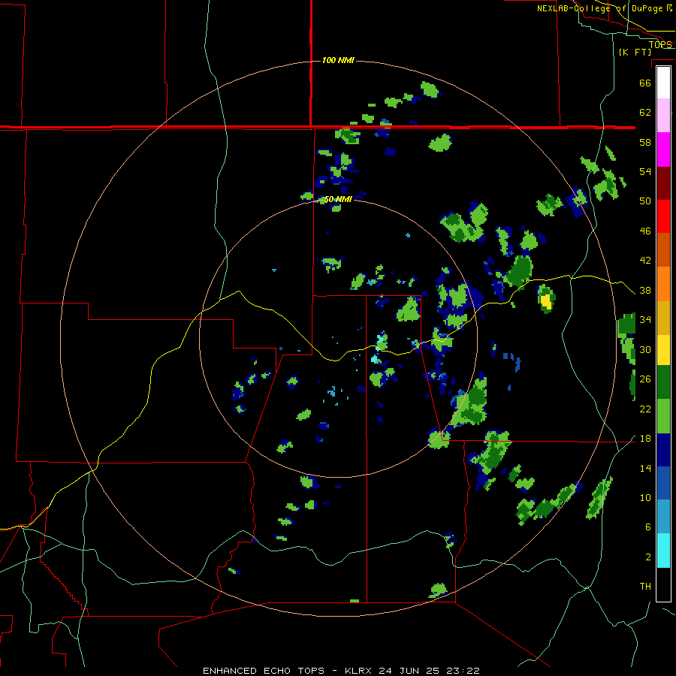Click the '38' legend value label

[x=645, y=290]
